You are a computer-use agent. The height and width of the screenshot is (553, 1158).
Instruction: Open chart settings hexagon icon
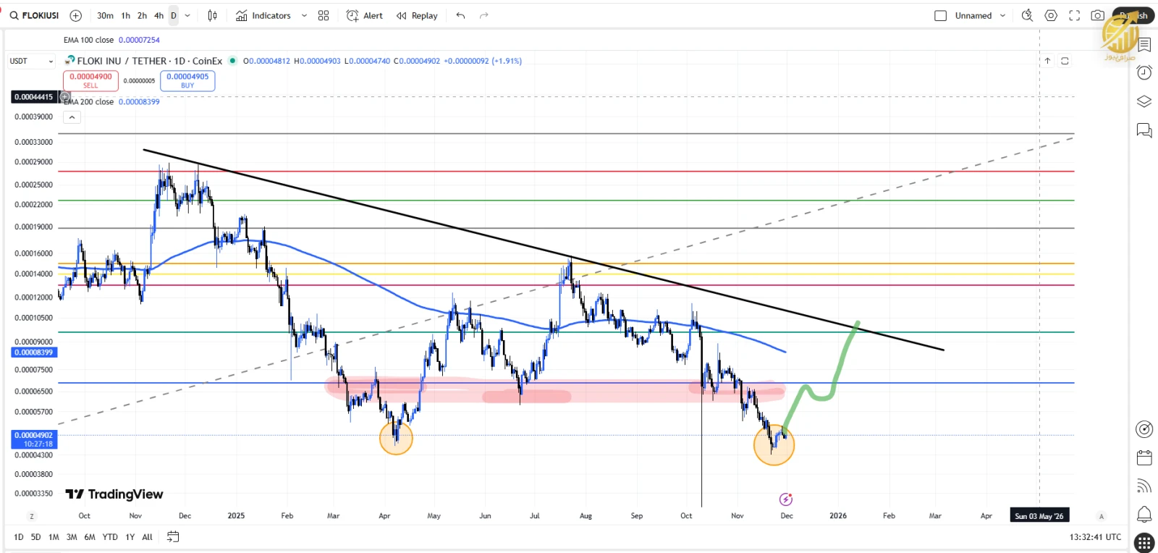1051,15
